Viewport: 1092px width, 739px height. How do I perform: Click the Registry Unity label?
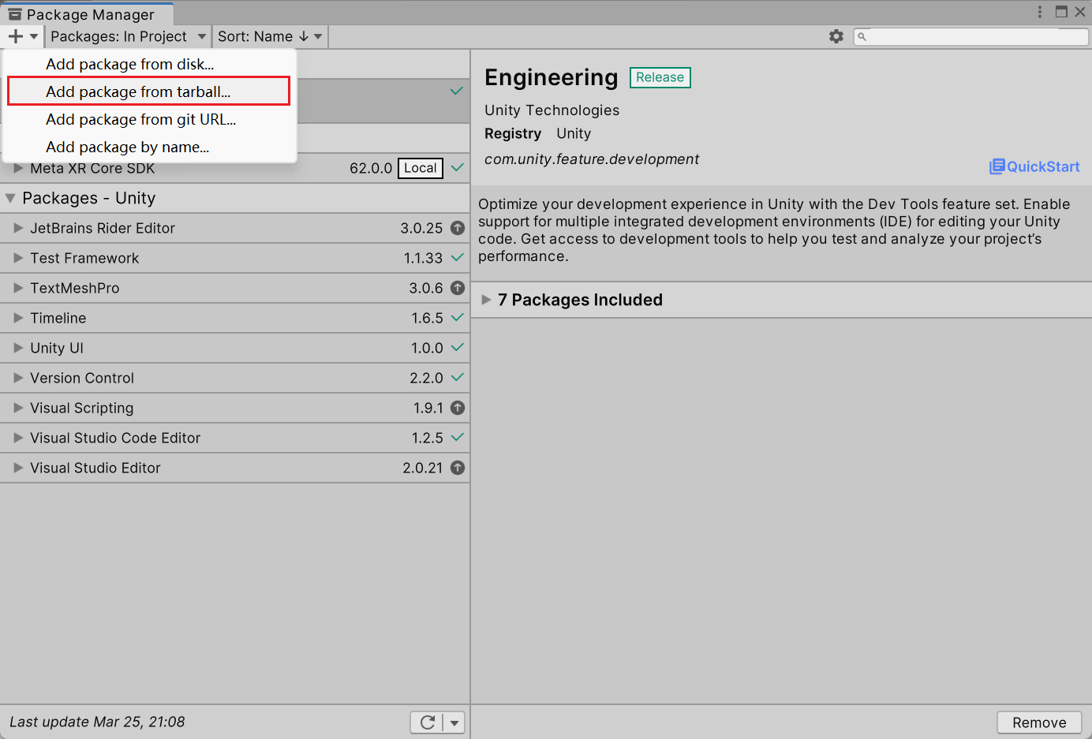tap(538, 134)
